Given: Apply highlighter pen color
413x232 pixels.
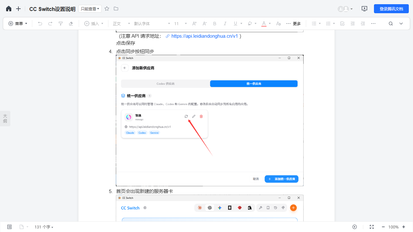Looking at the screenshot, I should pos(249,24).
